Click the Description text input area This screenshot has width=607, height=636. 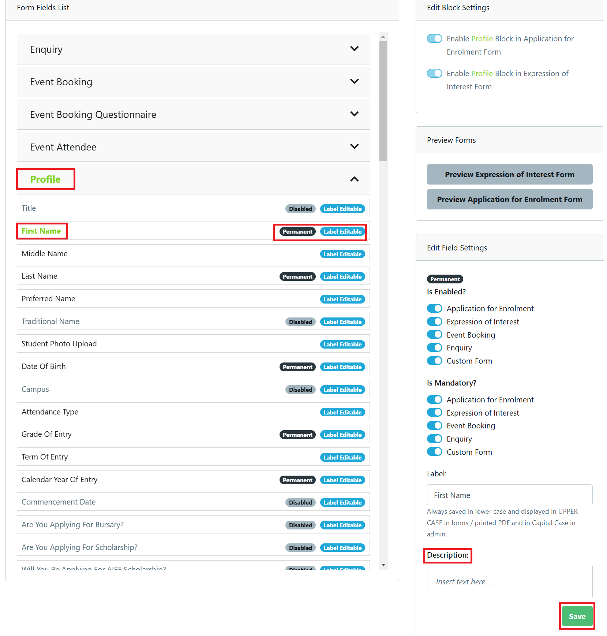[x=509, y=581]
